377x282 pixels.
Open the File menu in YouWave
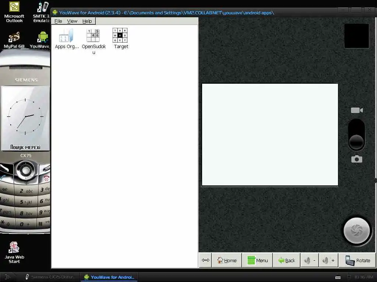click(58, 21)
